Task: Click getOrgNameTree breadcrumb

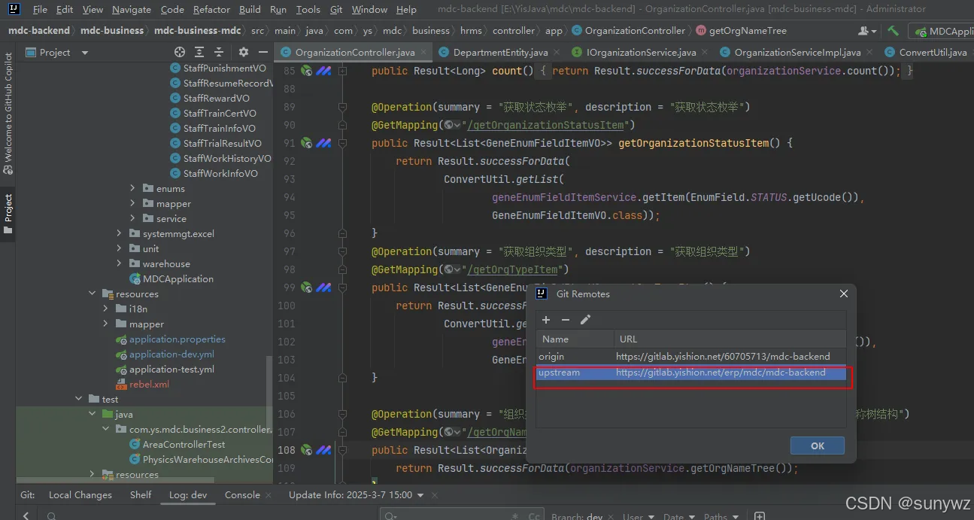Action: pyautogui.click(x=748, y=31)
